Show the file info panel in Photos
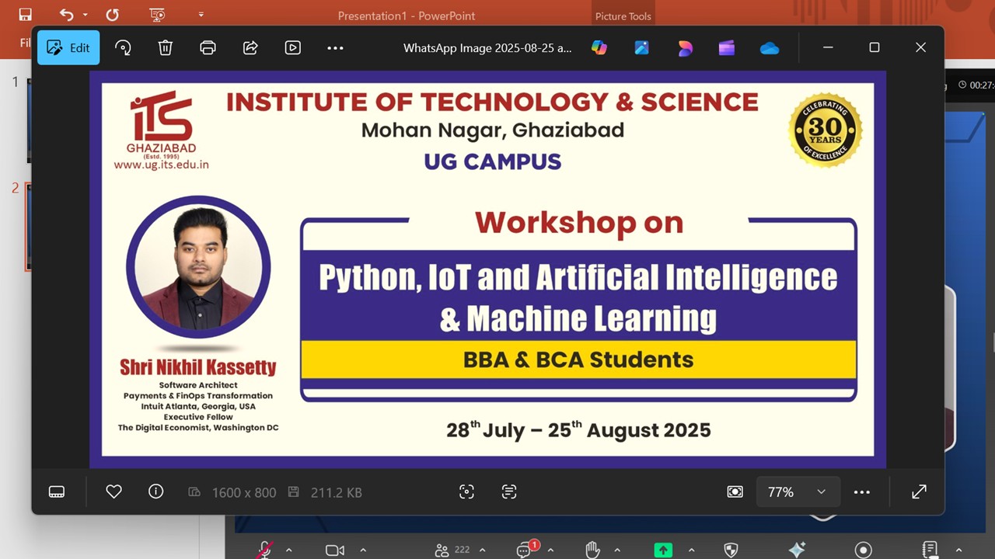995x559 pixels. coord(156,491)
